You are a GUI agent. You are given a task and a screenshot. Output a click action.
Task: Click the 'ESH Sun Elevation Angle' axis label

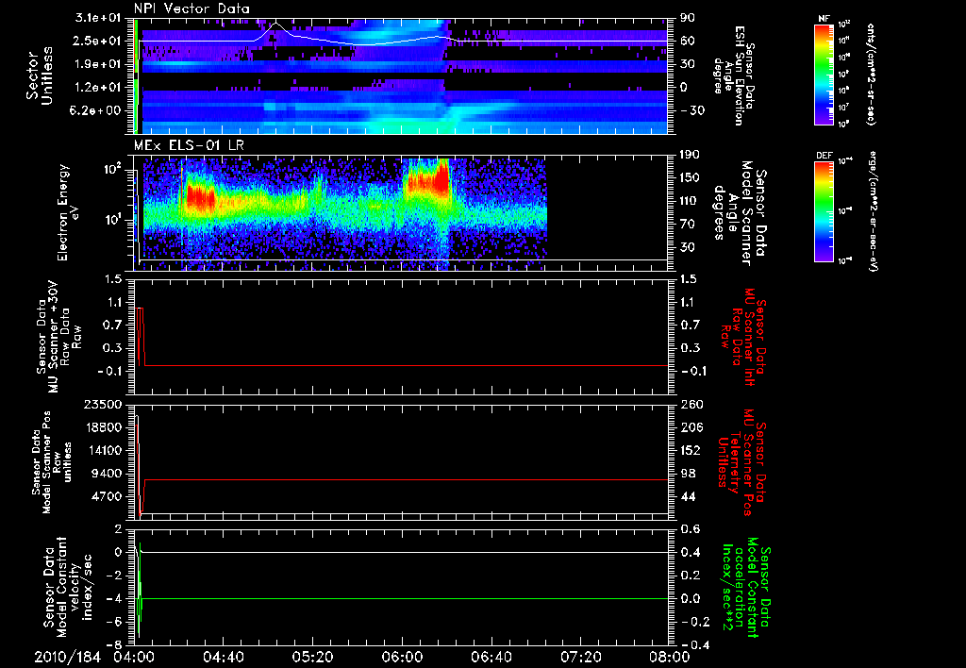pos(734,75)
